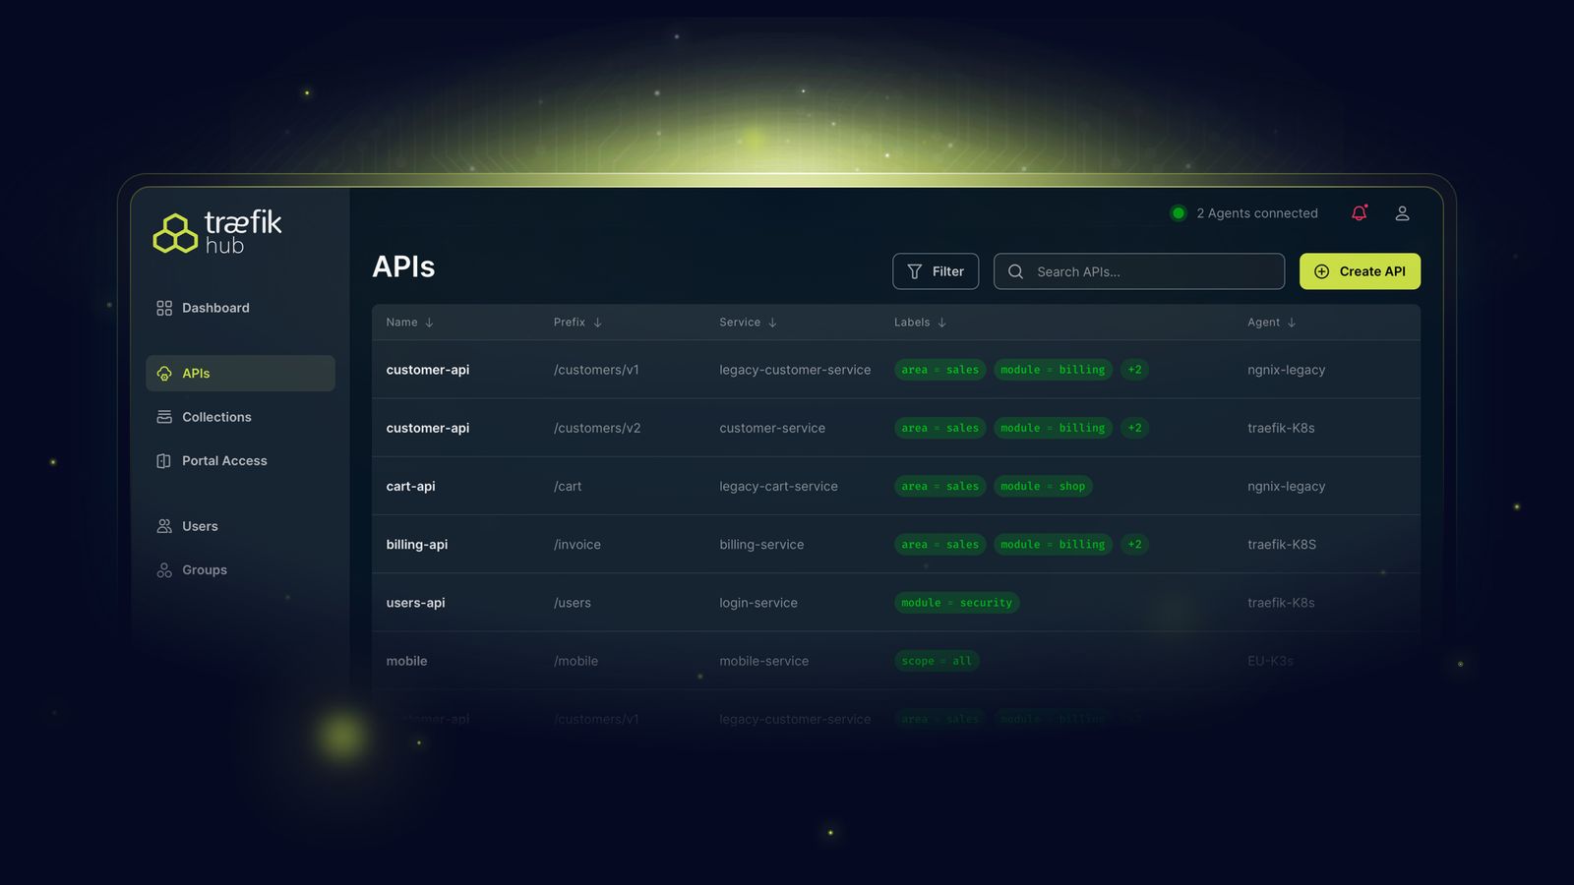
Task: Open the user account icon
Action: (1403, 212)
